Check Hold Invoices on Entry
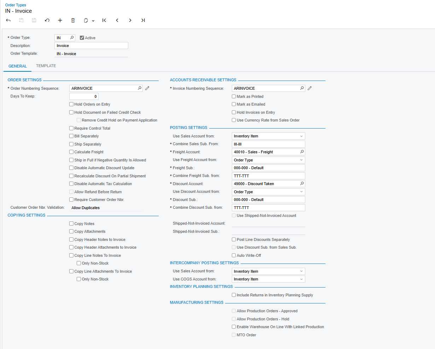Viewport: 435px width, 349px height. click(x=234, y=112)
